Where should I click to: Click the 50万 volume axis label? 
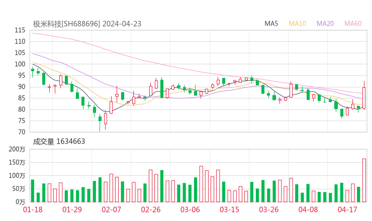19,189
